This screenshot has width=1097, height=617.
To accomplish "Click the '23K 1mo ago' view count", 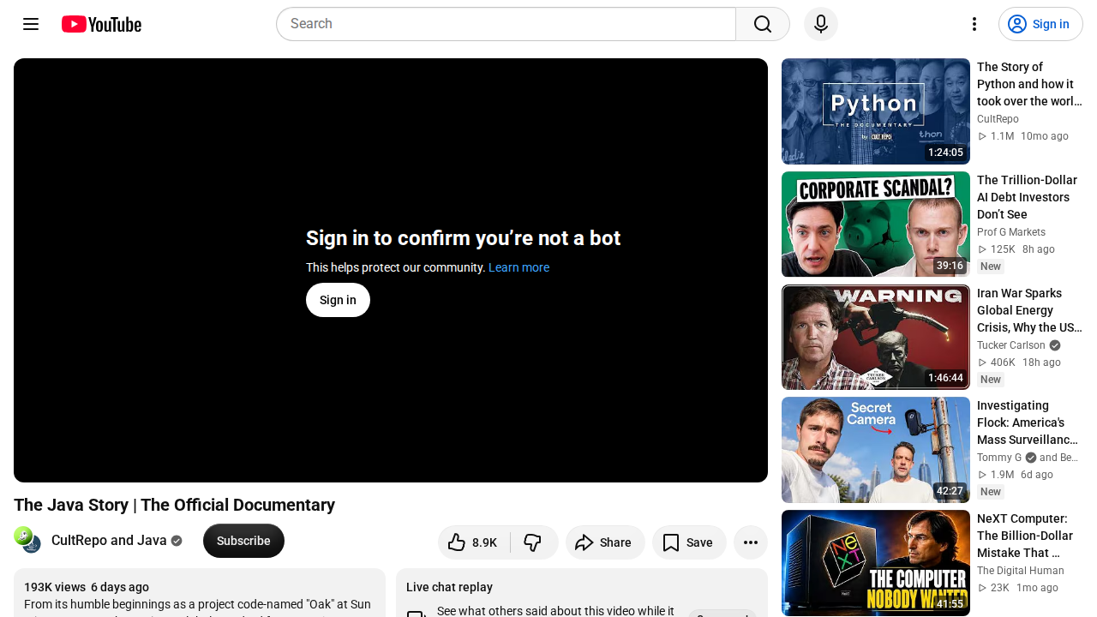I will (x=1017, y=588).
